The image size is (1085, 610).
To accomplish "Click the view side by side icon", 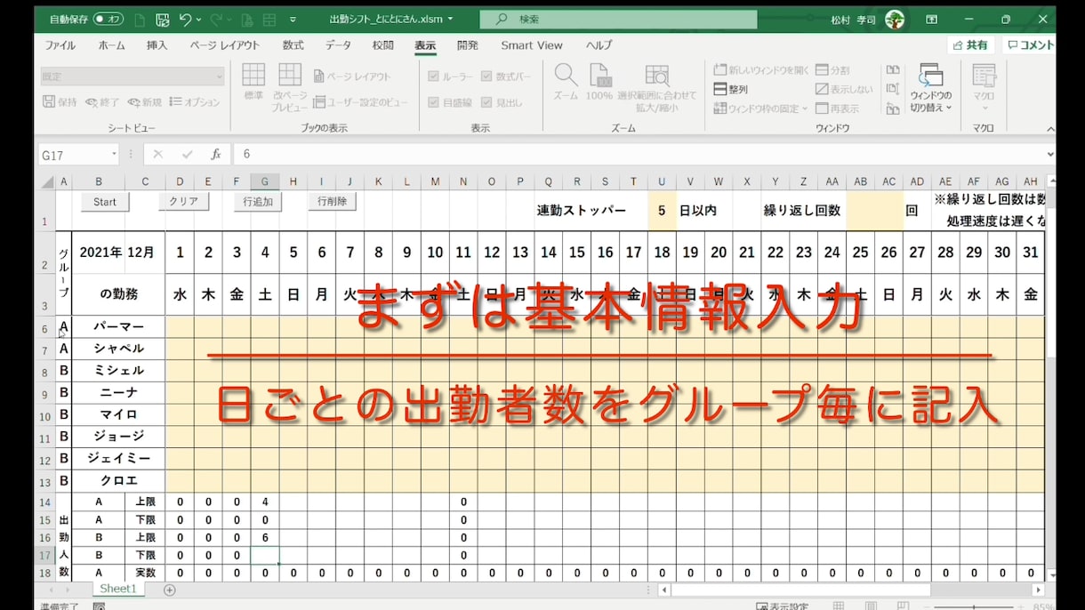I will pos(893,69).
